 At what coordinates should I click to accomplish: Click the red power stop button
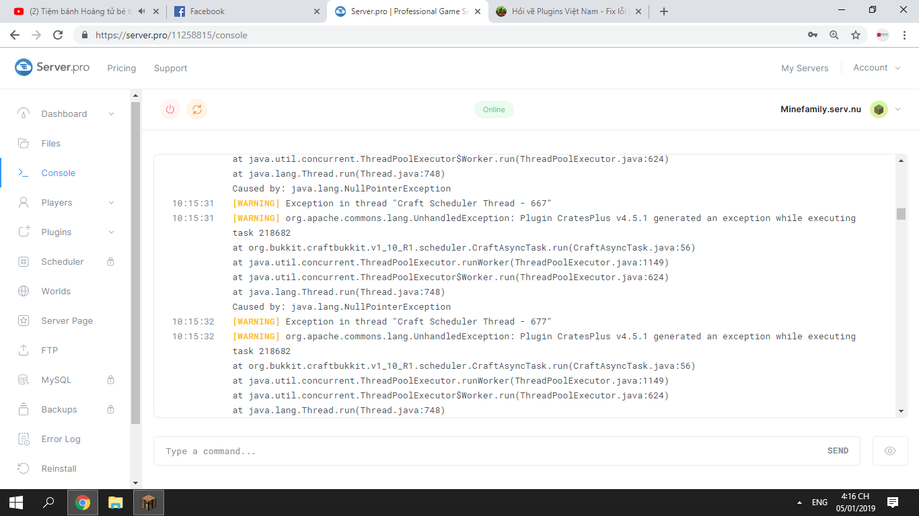click(x=170, y=110)
